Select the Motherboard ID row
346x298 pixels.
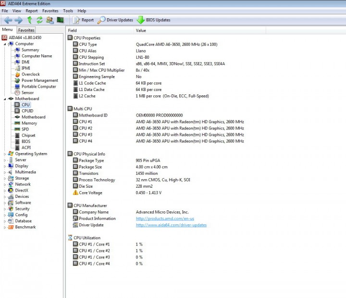coord(128,116)
